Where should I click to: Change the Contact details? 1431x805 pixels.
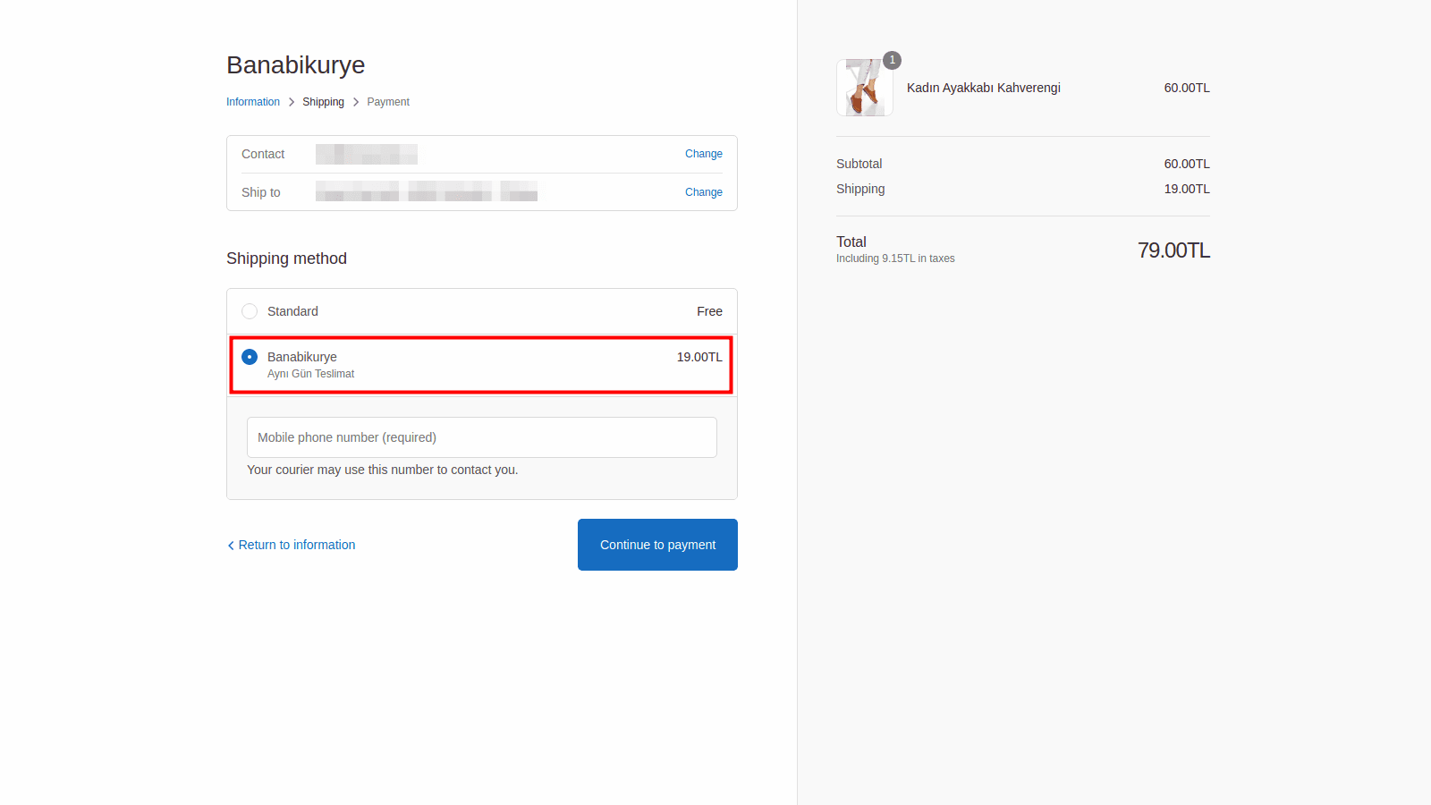(x=703, y=154)
